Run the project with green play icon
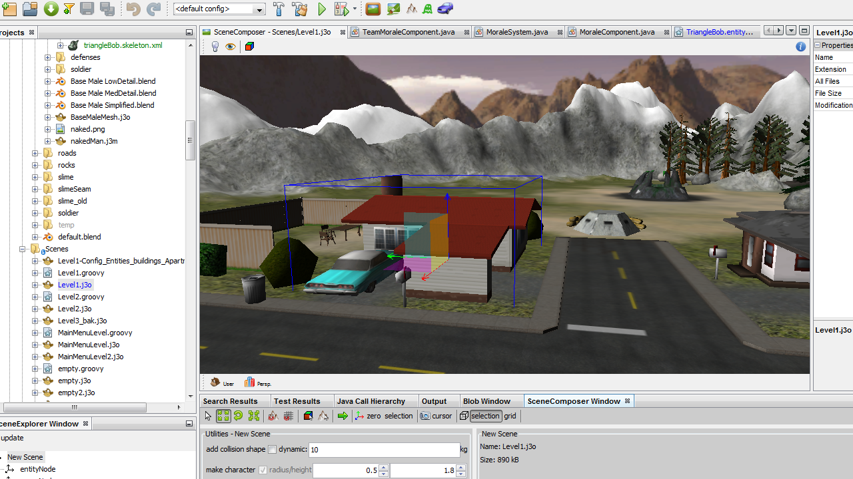This screenshot has width=853, height=479. click(322, 9)
